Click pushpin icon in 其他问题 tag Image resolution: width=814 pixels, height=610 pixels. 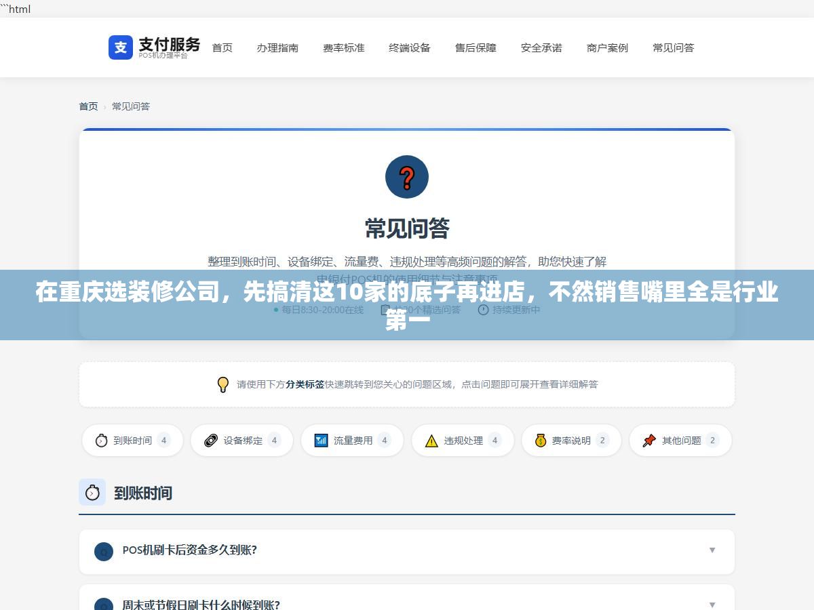pyautogui.click(x=649, y=441)
